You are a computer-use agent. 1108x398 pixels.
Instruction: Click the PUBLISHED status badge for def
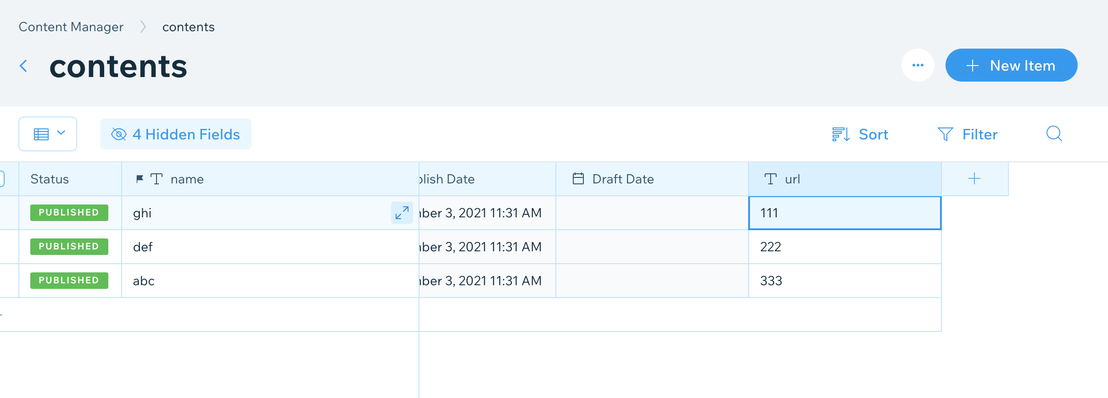[x=69, y=247]
